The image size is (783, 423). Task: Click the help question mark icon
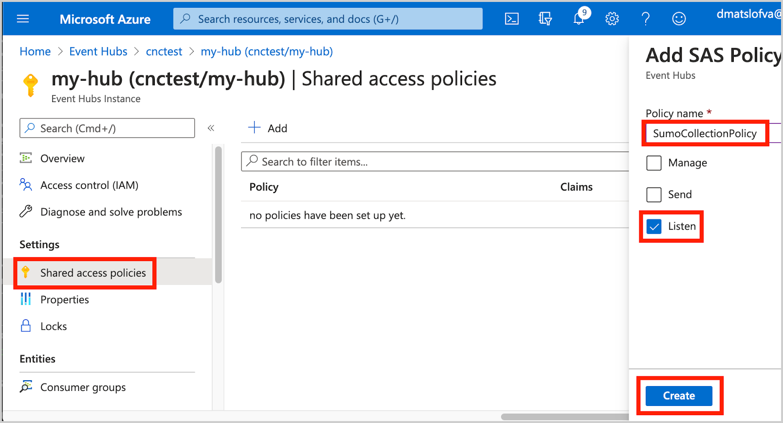pos(645,19)
